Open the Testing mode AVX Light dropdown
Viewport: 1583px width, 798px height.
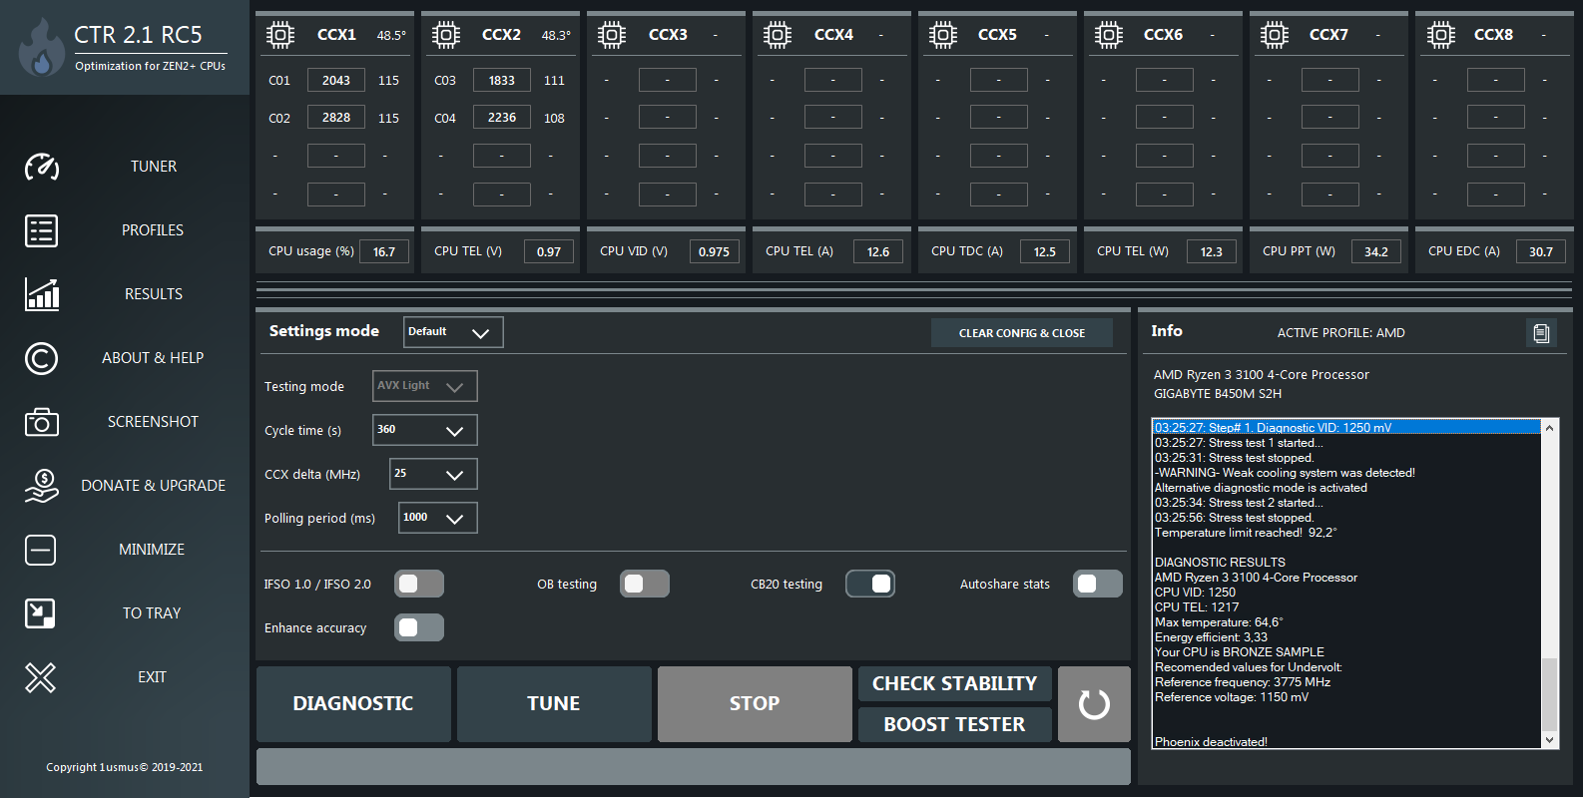point(425,386)
